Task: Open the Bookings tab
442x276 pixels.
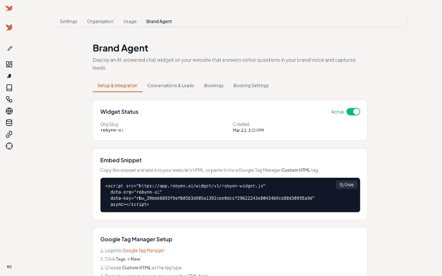Action: click(214, 86)
